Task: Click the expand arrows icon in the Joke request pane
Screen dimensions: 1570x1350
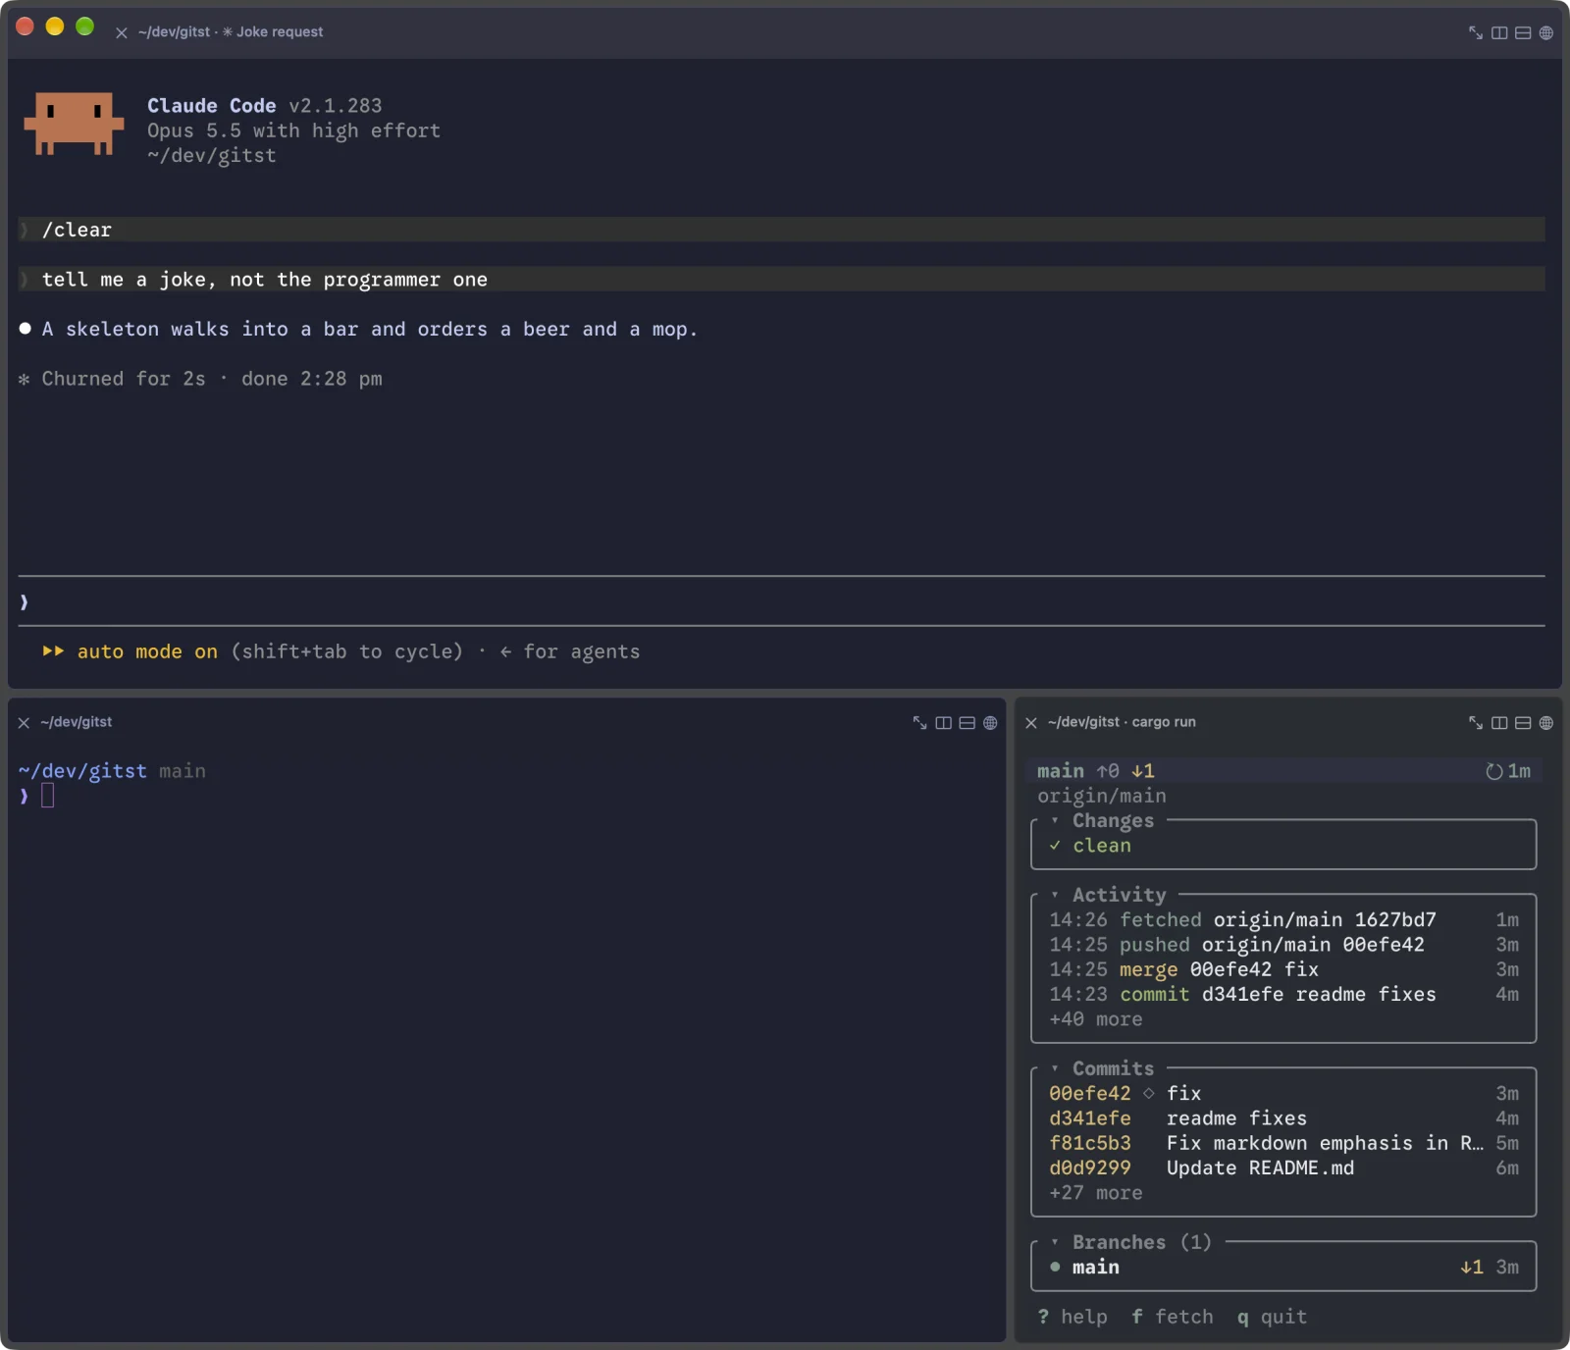Action: point(1476,32)
